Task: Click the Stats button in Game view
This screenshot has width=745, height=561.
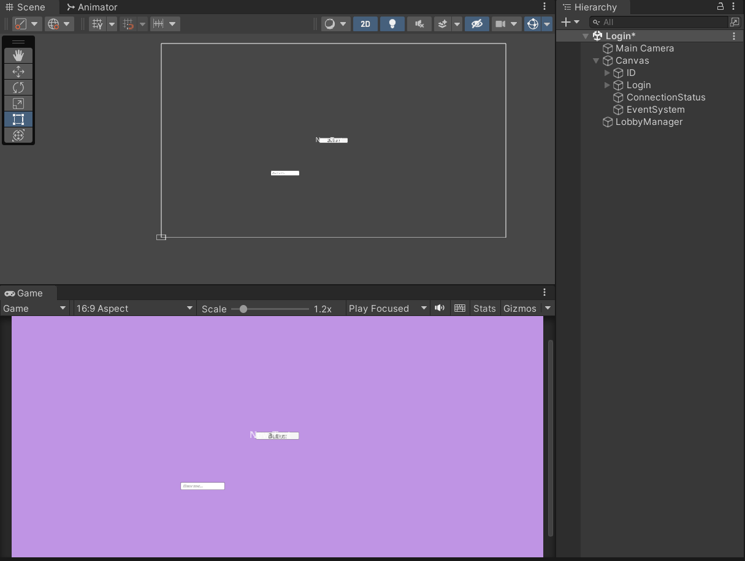Action: click(484, 309)
